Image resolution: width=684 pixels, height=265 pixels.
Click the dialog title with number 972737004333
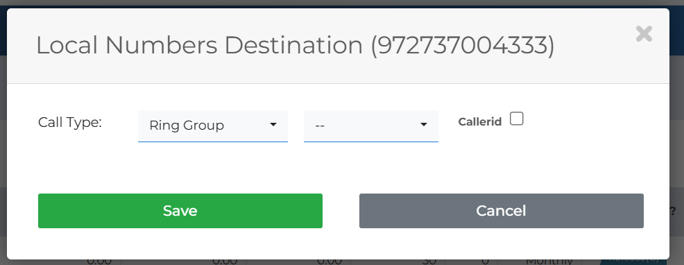[x=296, y=45]
